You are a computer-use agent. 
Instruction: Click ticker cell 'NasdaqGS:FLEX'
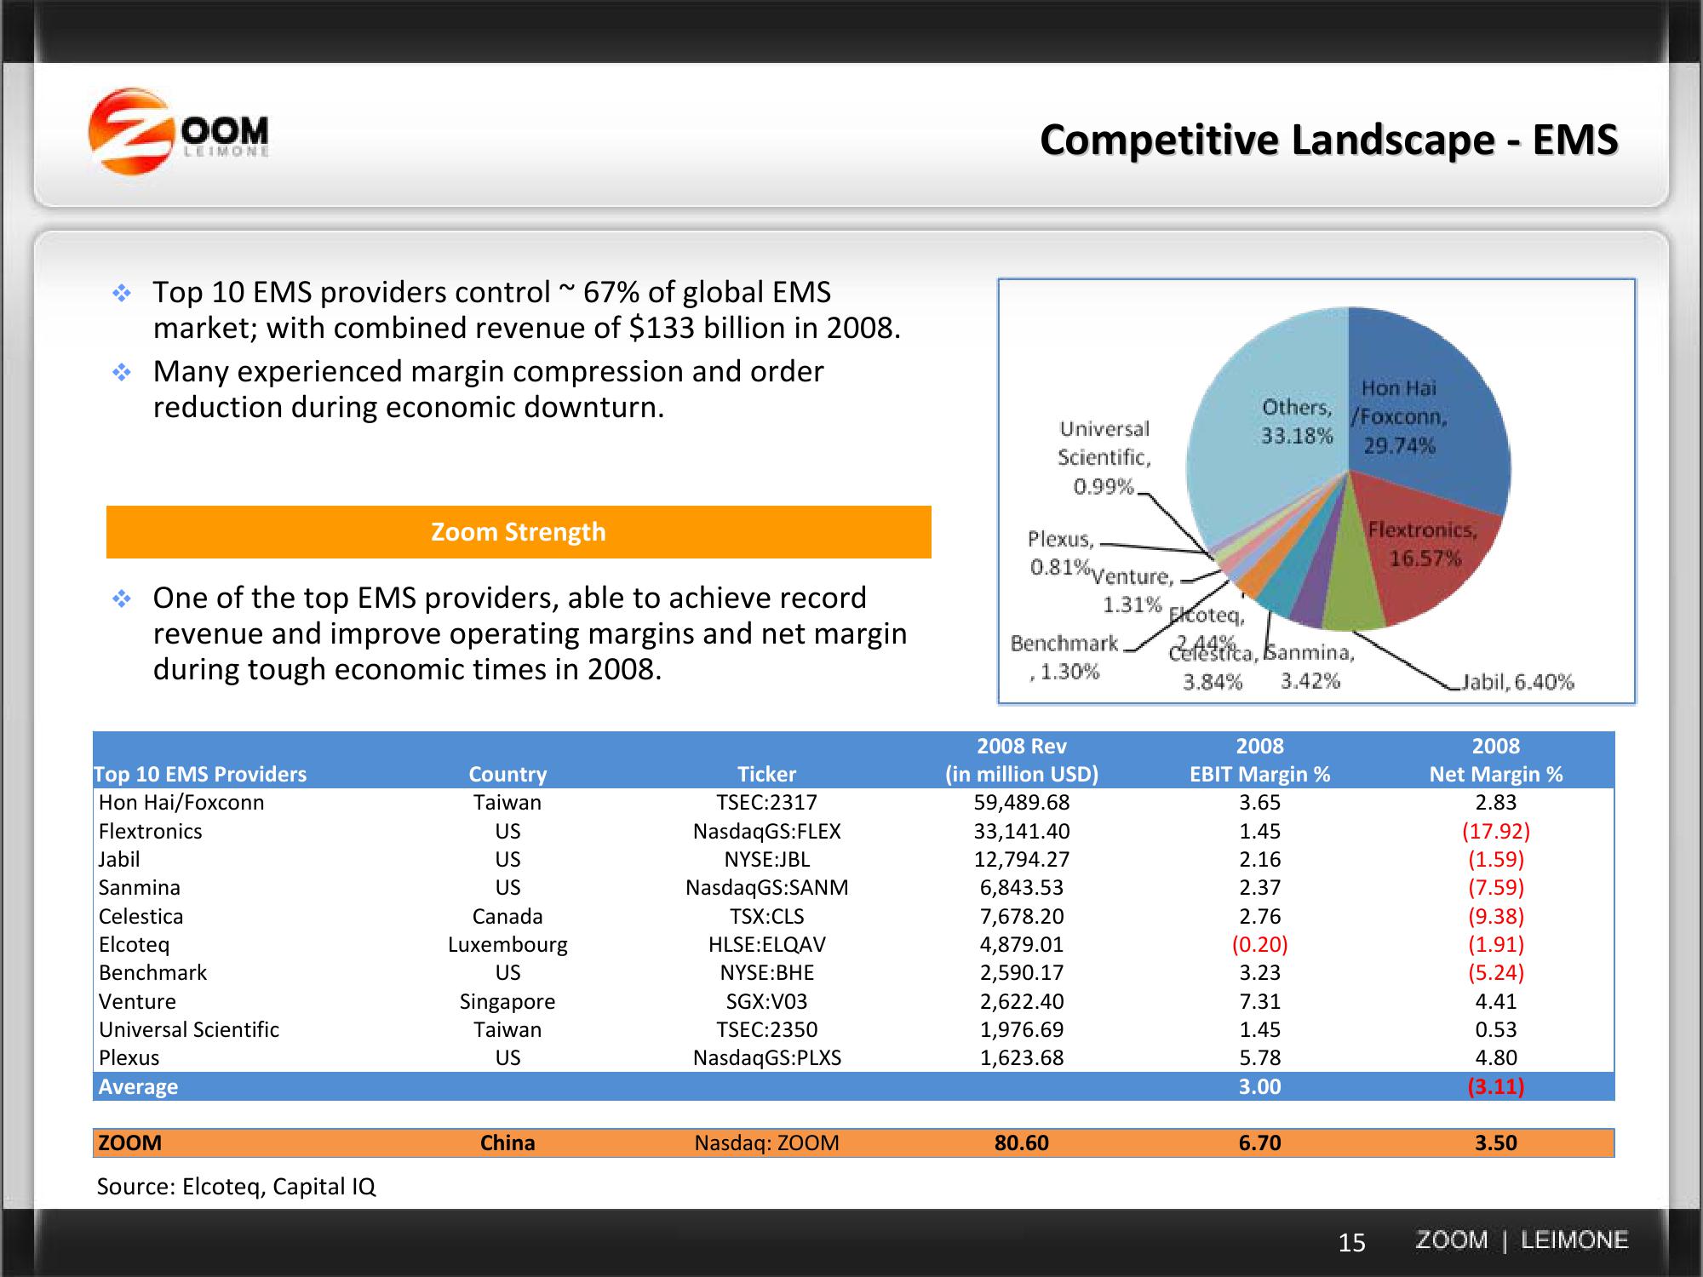click(766, 831)
